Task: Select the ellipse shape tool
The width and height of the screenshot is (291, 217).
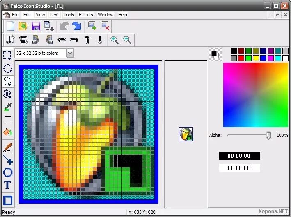Action: [8, 172]
